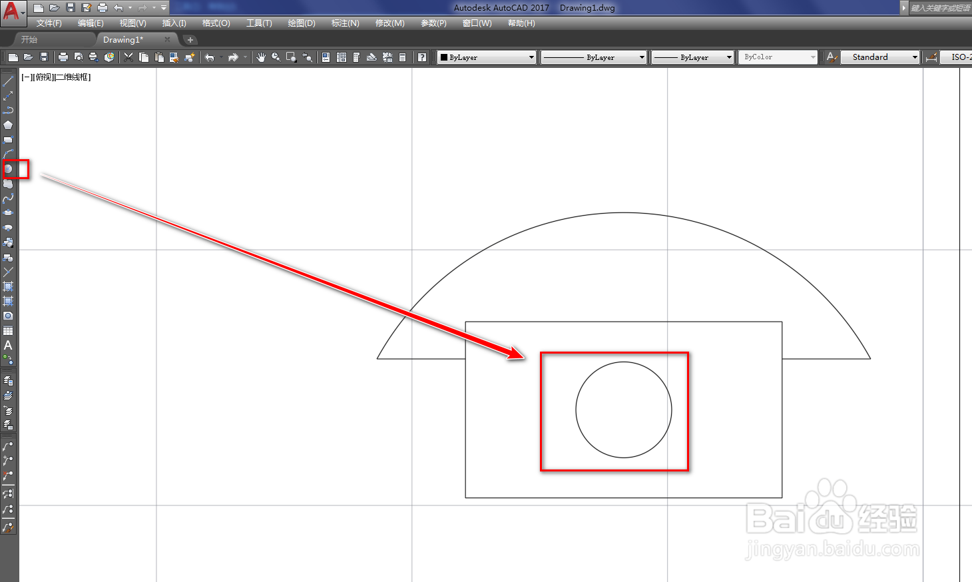Click Undo in the quick access toolbar
972x582 pixels.
coord(119,8)
